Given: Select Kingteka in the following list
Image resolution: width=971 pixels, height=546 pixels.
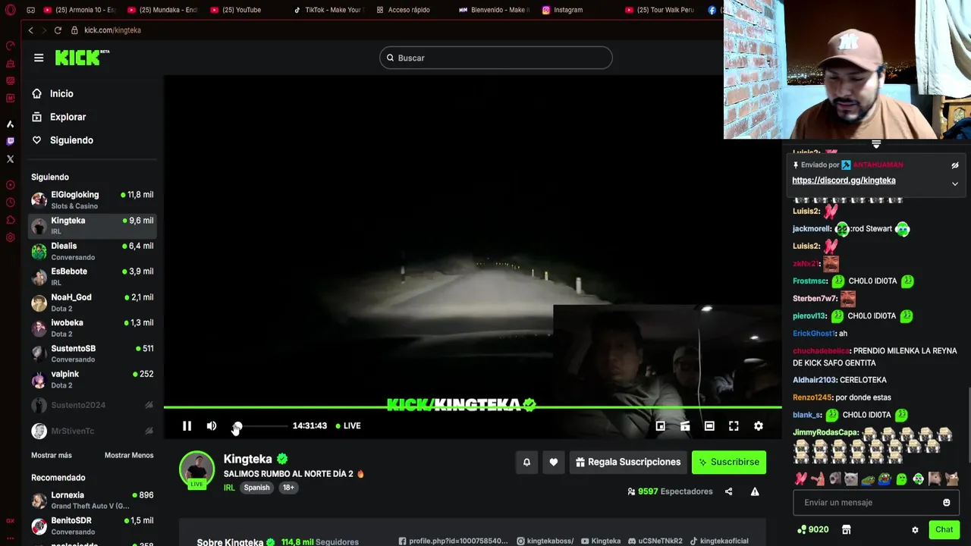Looking at the screenshot, I should coord(92,226).
